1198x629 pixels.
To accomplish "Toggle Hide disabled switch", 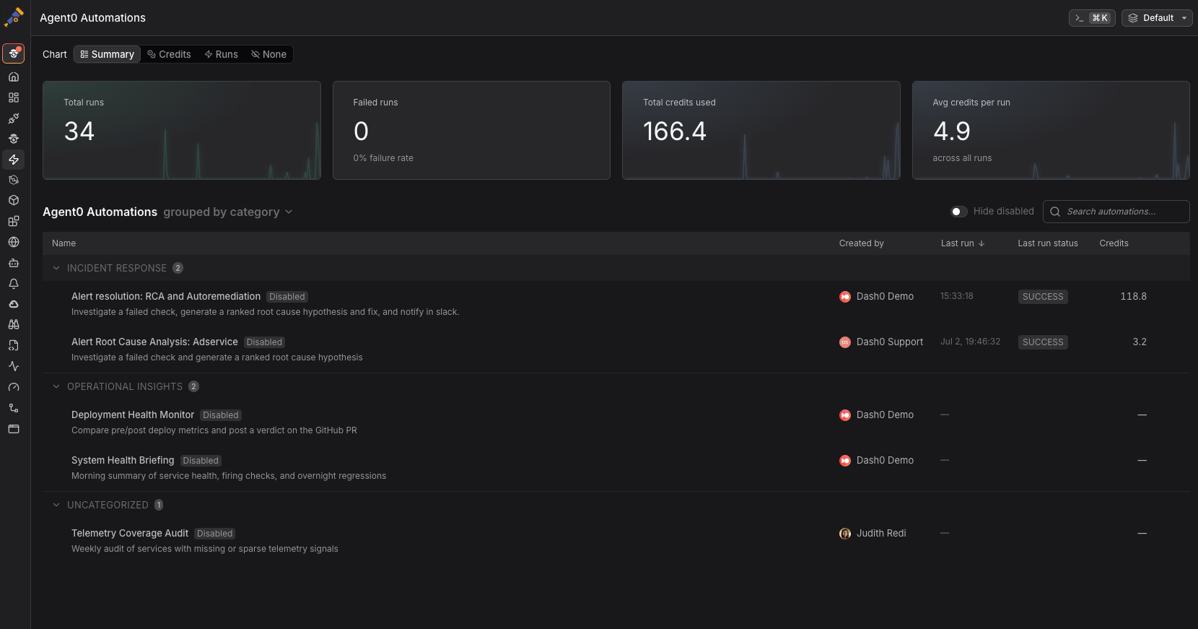I will tap(959, 212).
